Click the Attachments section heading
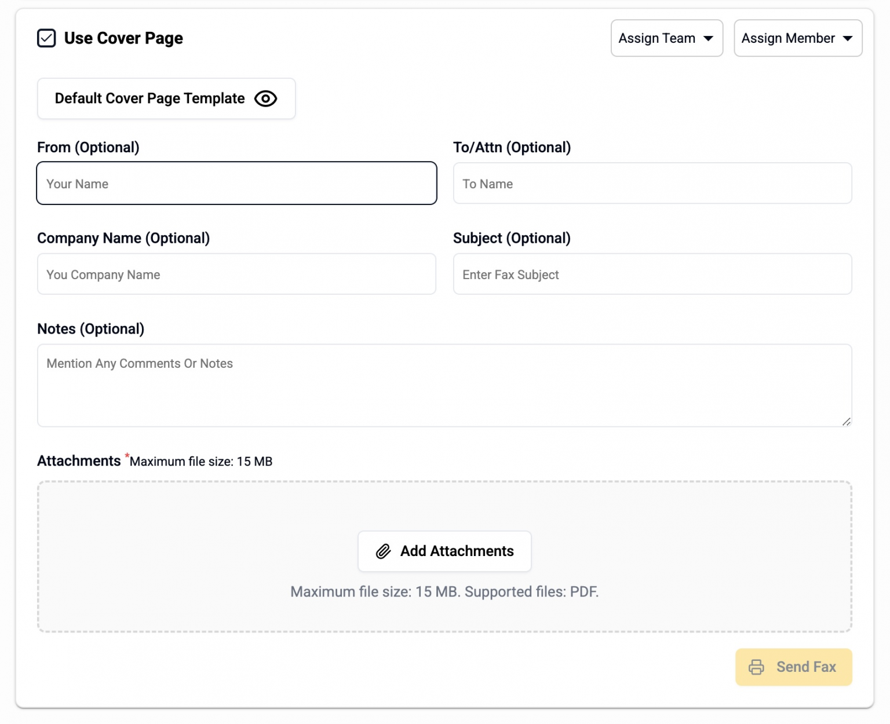The height and width of the screenshot is (724, 890). click(79, 460)
